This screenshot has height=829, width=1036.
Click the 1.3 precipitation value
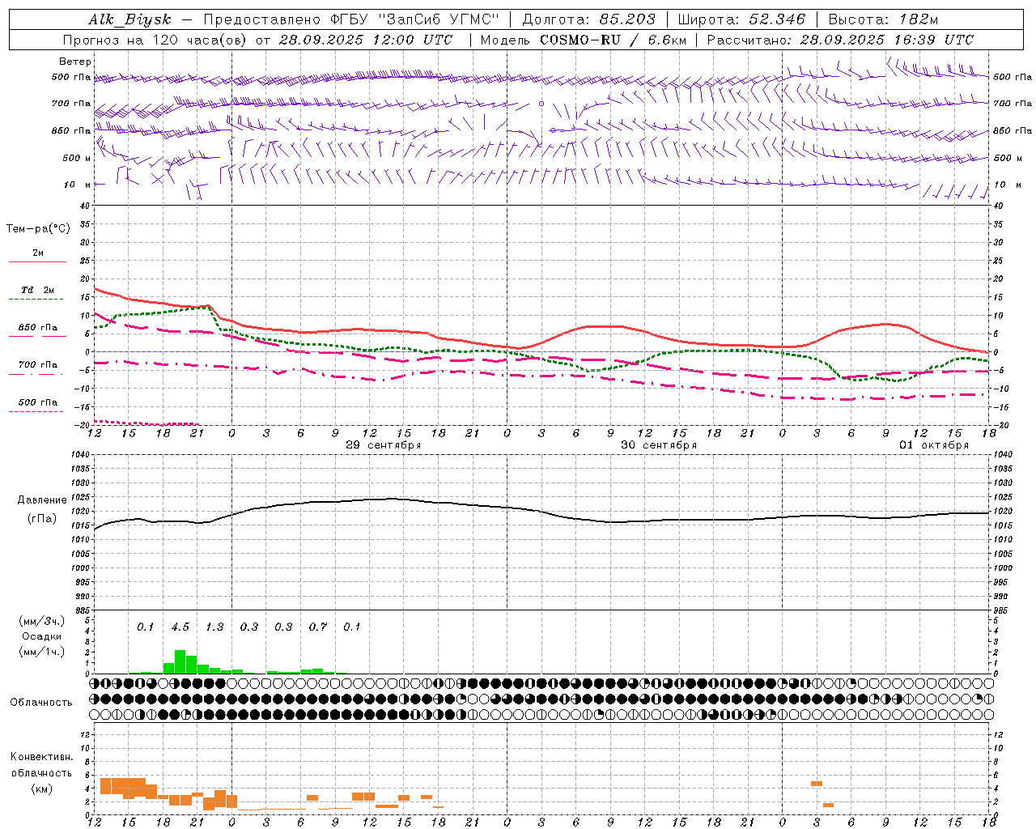coord(214,627)
